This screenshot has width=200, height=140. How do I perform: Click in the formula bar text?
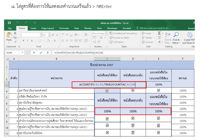pyautogui.click(x=109, y=53)
